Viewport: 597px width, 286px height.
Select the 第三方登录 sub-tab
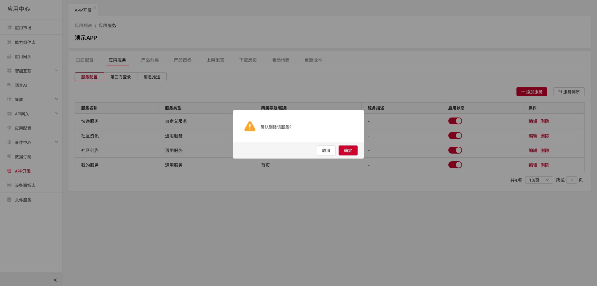121,77
